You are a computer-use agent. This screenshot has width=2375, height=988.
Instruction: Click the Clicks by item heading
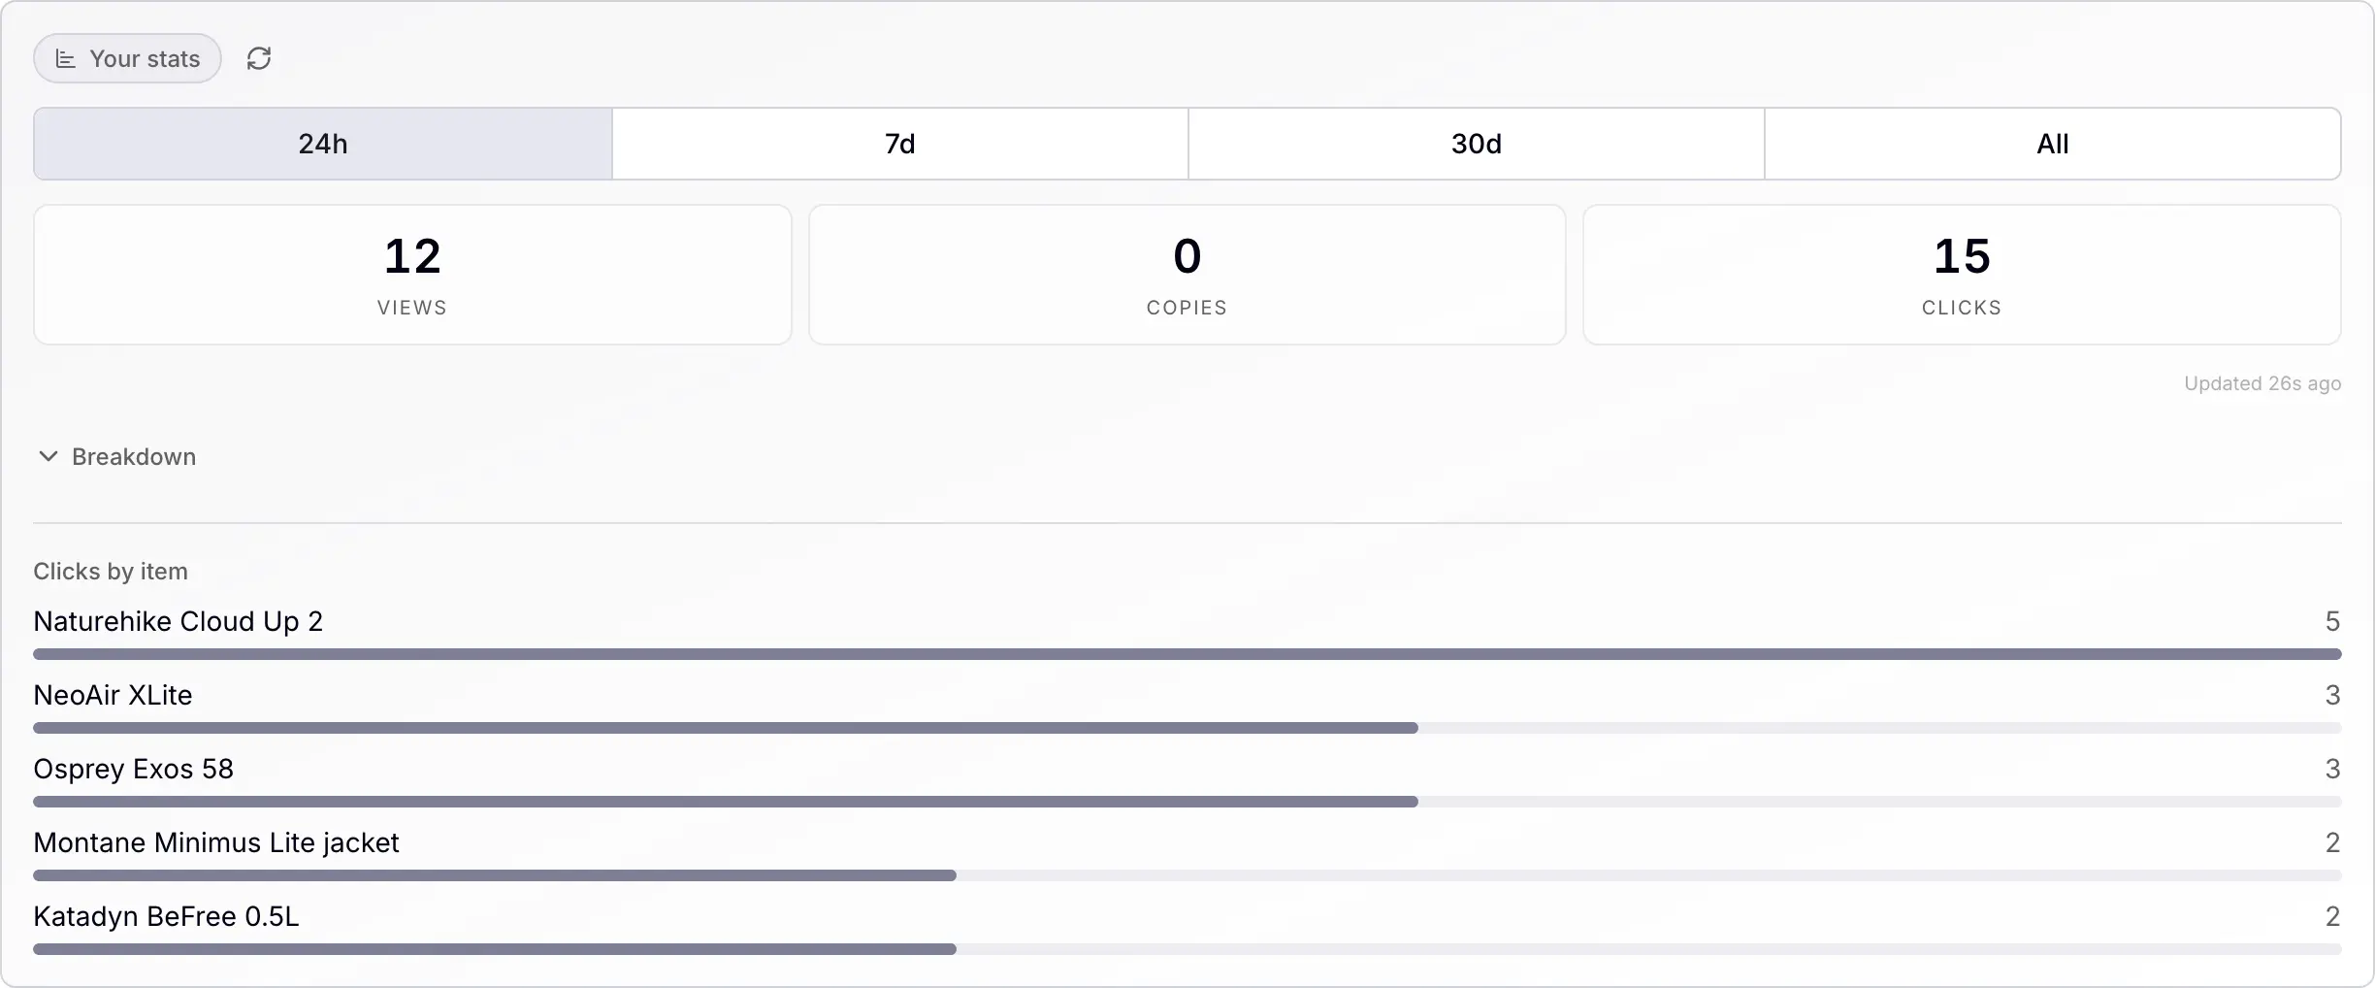[111, 571]
